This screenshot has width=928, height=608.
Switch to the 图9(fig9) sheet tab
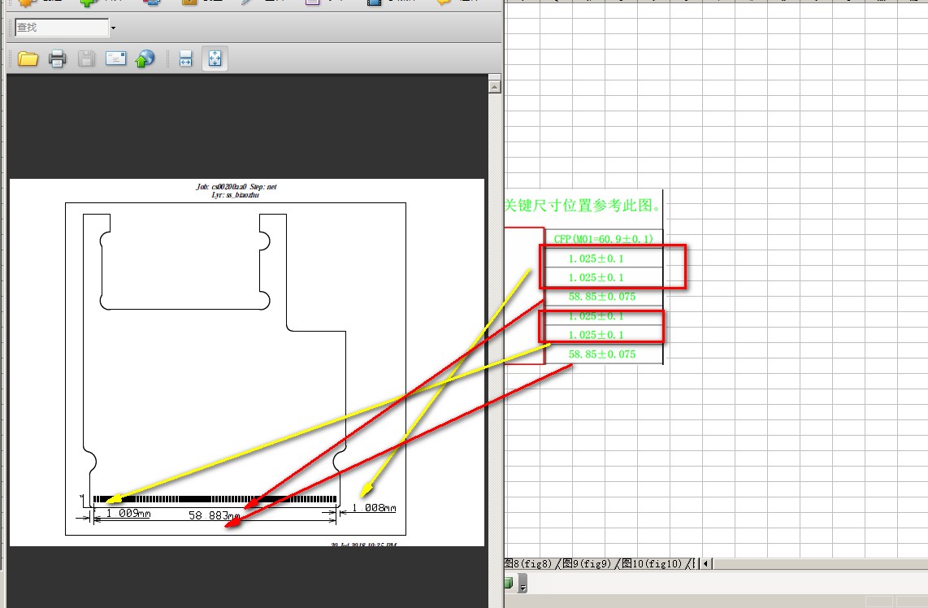[x=587, y=563]
